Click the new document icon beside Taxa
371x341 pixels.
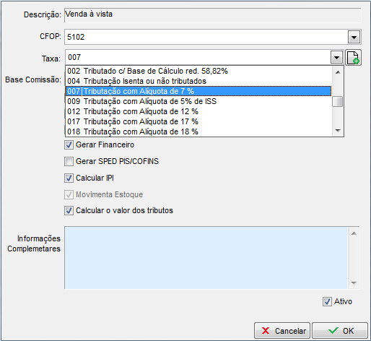[353, 58]
